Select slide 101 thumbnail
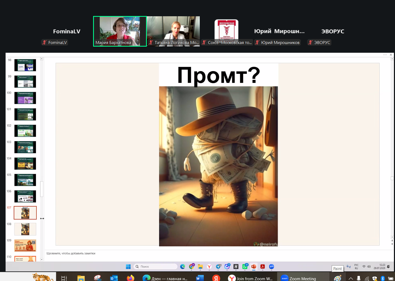The width and height of the screenshot is (395, 281). (x=25, y=114)
